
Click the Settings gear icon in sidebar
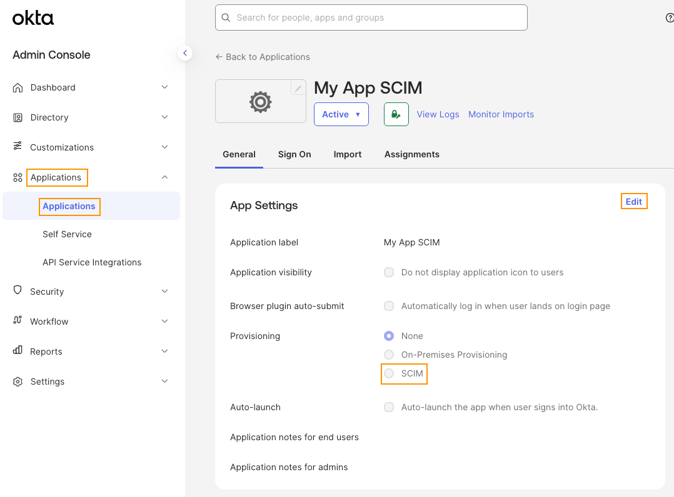tap(18, 381)
